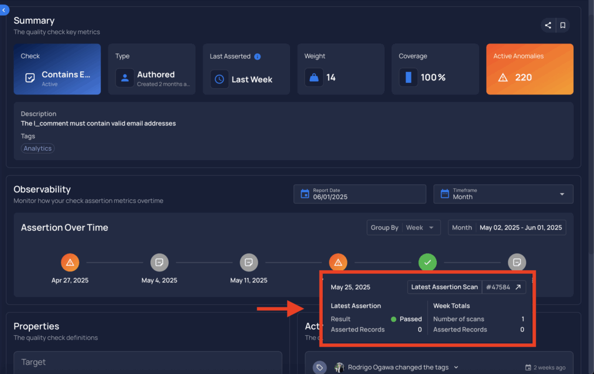Click the tag icon in activity entry
This screenshot has height=374, width=594.
[x=320, y=367]
